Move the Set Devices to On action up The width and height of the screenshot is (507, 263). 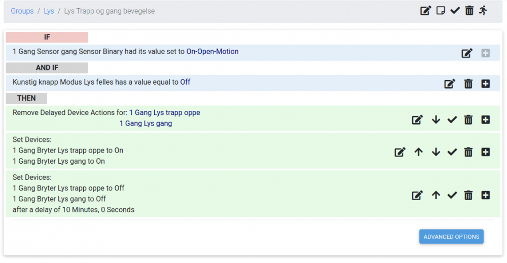[418, 152]
